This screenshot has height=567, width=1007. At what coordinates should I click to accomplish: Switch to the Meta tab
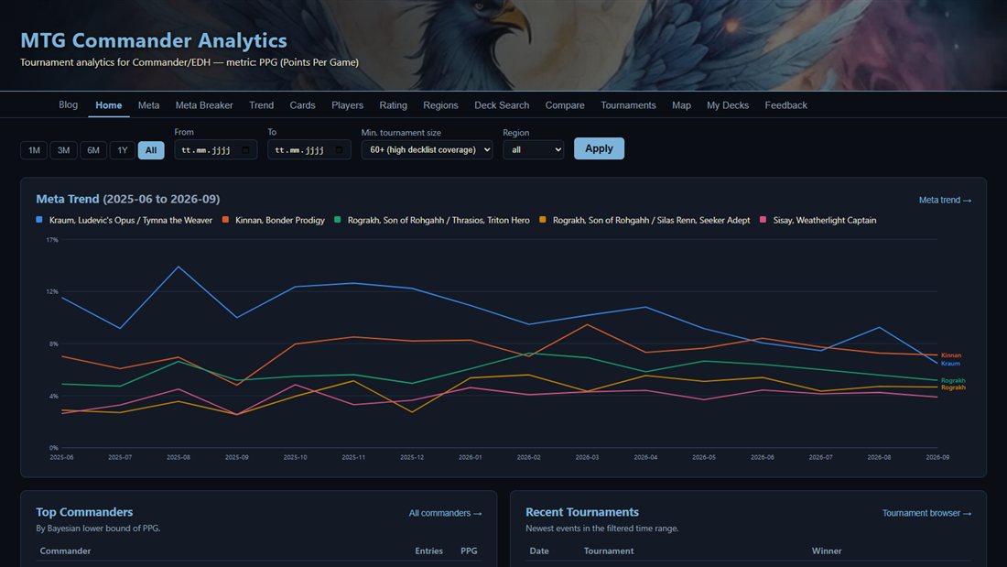coord(148,105)
